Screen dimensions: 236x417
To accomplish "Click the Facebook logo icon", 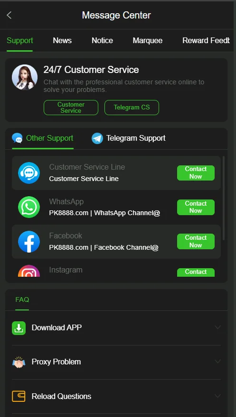I will 29,242.
